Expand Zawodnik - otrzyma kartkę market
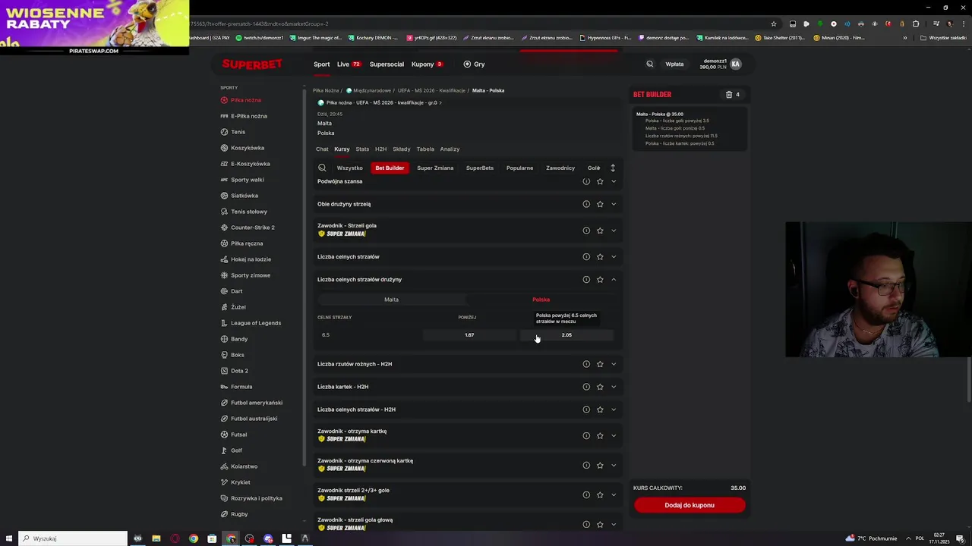 point(614,435)
